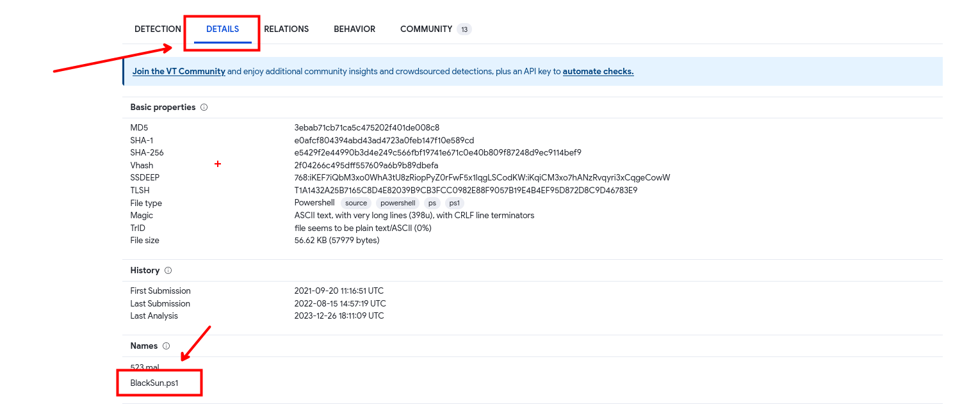Click the info icon next to History

168,271
